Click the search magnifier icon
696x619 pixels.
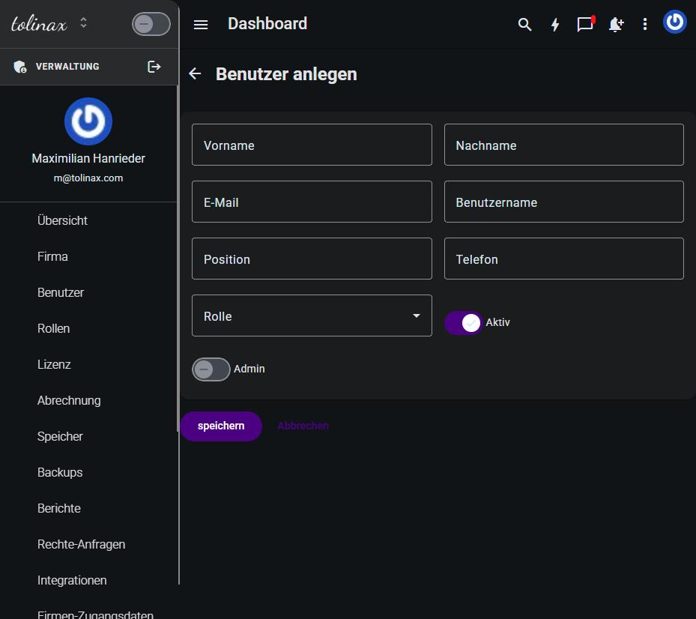tap(524, 25)
